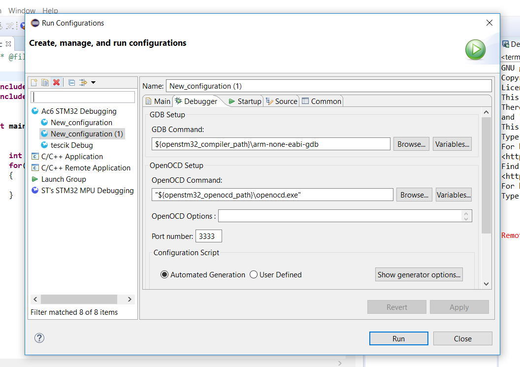The width and height of the screenshot is (520, 367).
Task: Click scroll up arrow in Debugger pane
Action: pos(486,112)
